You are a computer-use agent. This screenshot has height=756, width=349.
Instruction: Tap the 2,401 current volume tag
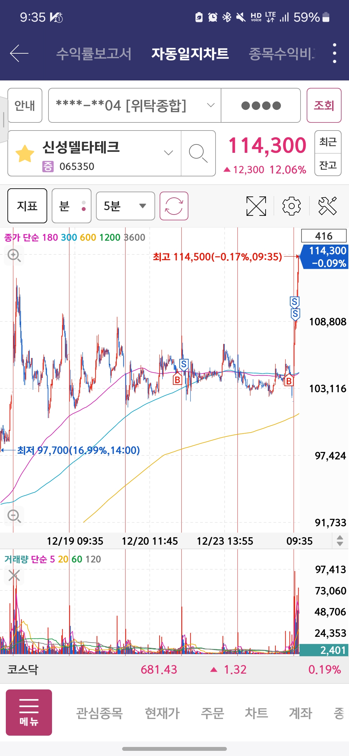324,650
